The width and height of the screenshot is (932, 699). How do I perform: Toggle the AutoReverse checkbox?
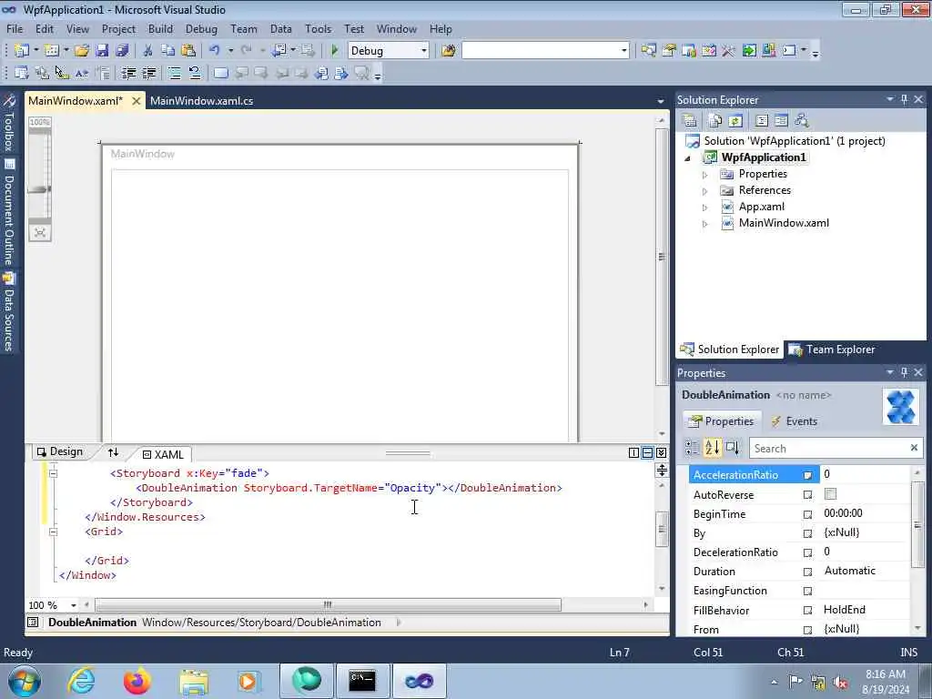(x=830, y=494)
